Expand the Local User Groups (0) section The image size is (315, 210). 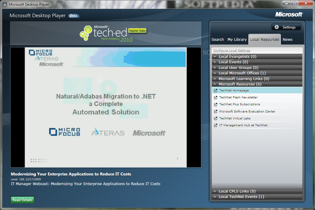pyautogui.click(x=257, y=67)
